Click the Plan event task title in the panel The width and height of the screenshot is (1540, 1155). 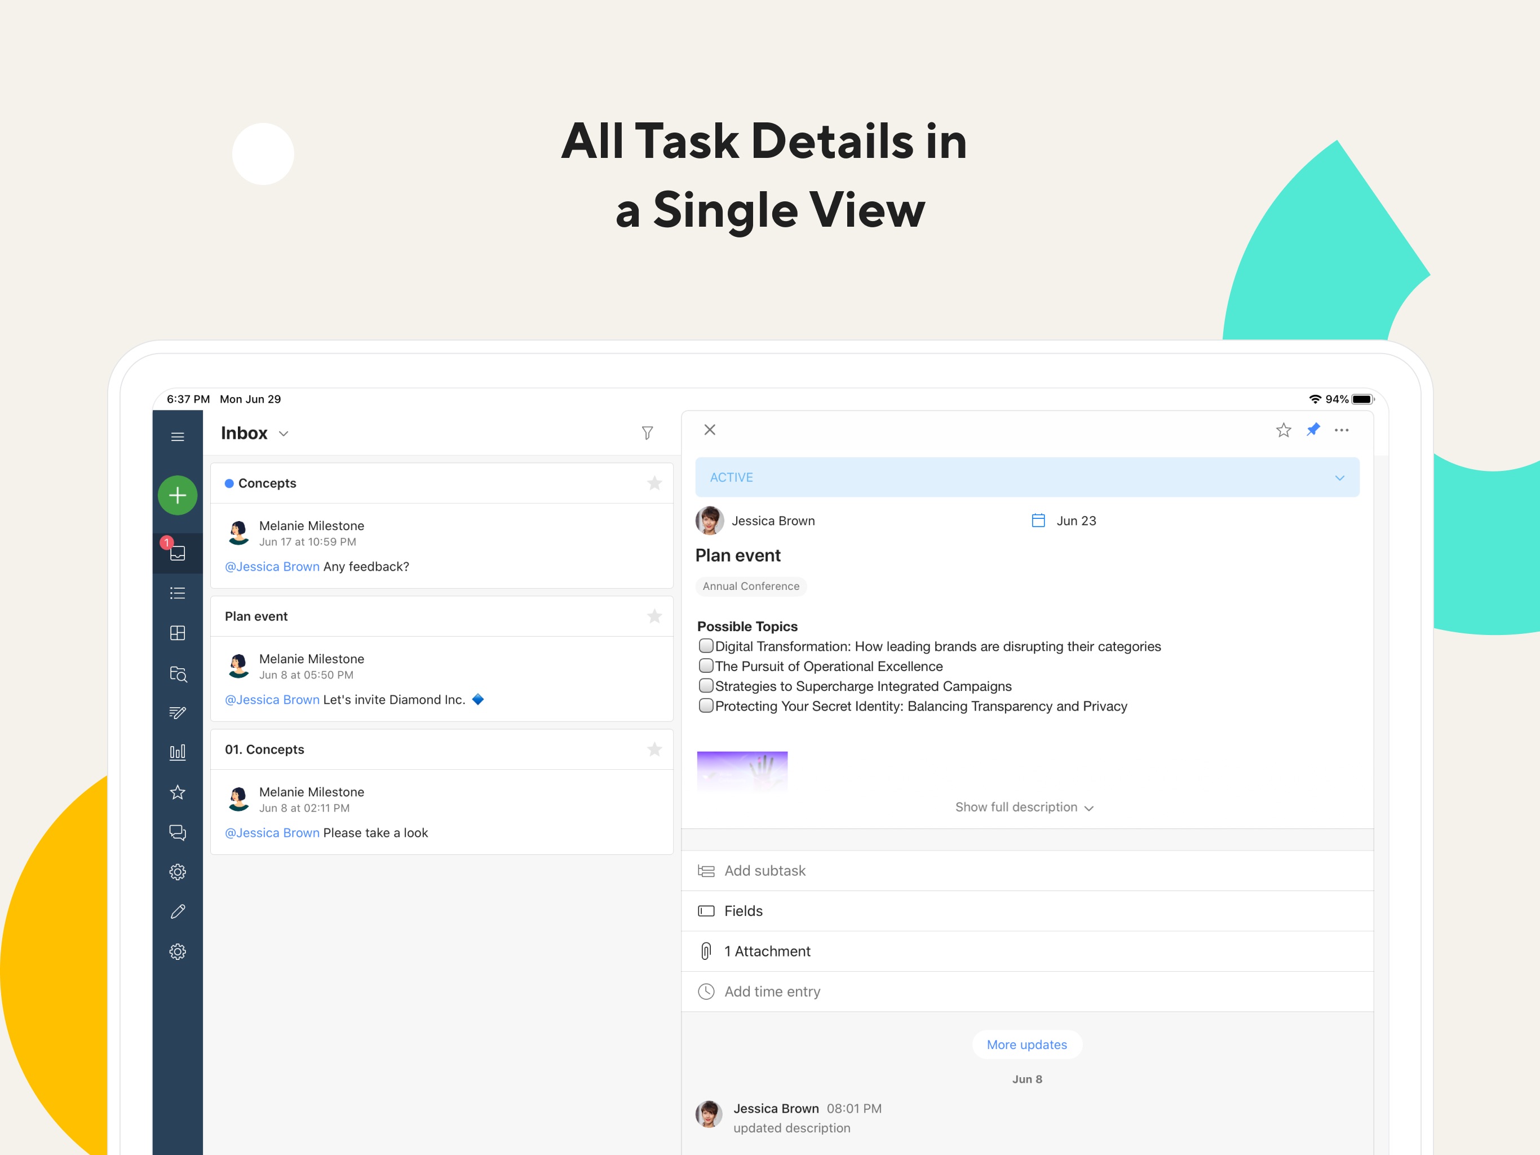point(738,555)
